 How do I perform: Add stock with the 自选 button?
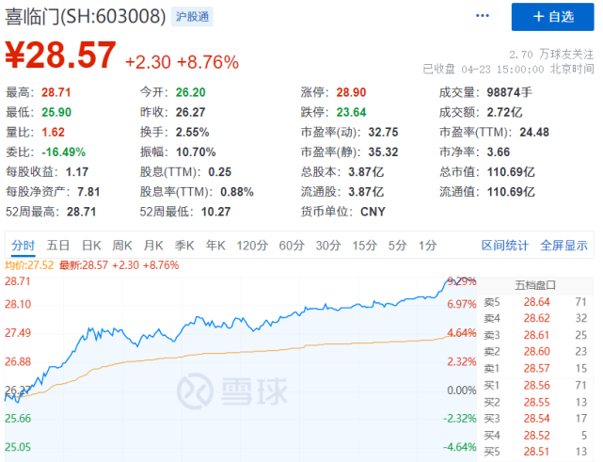(552, 17)
